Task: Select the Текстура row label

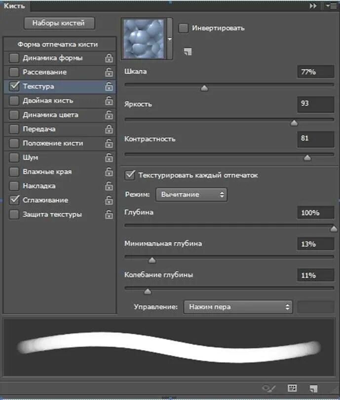Action: coord(38,87)
